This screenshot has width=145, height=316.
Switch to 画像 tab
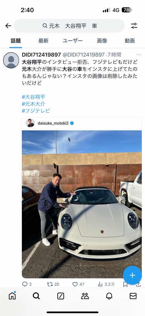[x=102, y=41]
